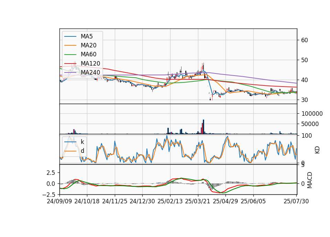
Task: Click the price axis value 60
Action: pyautogui.click(x=305, y=40)
